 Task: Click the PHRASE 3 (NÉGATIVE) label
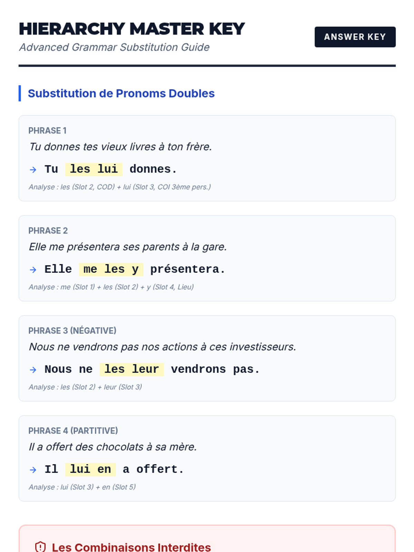click(x=72, y=331)
